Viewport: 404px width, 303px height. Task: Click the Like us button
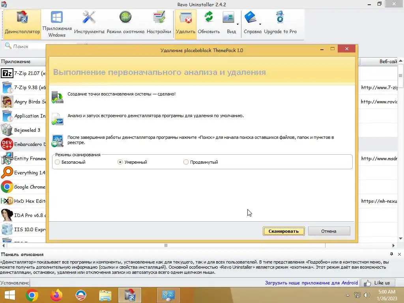[x=378, y=283]
